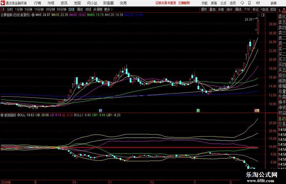Open the 功能 menu
The image size is (286, 184).
coord(205,3)
